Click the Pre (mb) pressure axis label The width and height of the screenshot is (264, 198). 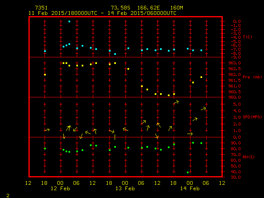click(x=252, y=77)
